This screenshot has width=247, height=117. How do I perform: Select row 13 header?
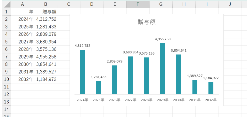point(7,102)
